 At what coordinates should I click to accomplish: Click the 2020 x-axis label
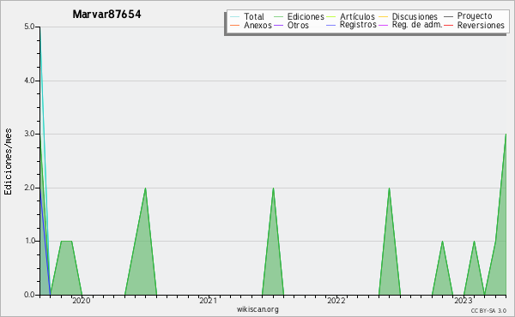click(82, 301)
